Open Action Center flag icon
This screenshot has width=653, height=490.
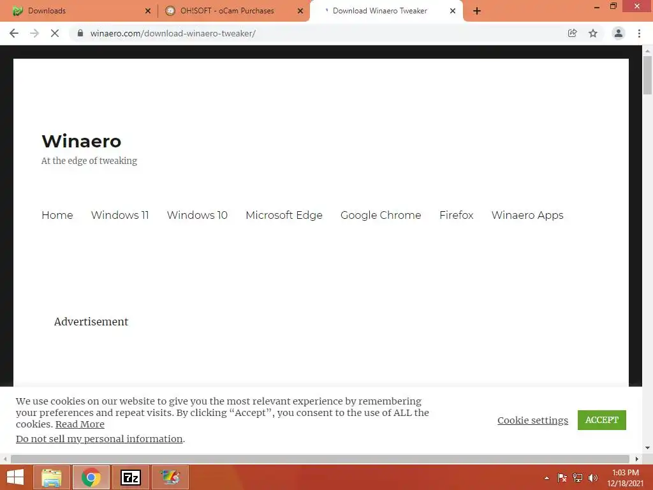[x=562, y=478]
